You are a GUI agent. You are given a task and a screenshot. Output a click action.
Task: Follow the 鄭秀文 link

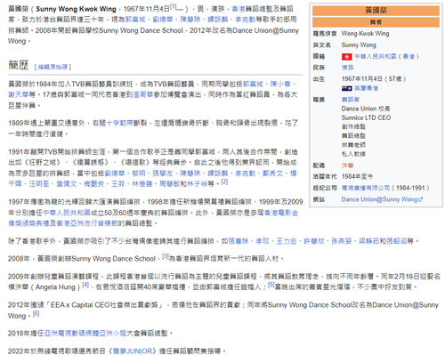tap(272, 173)
